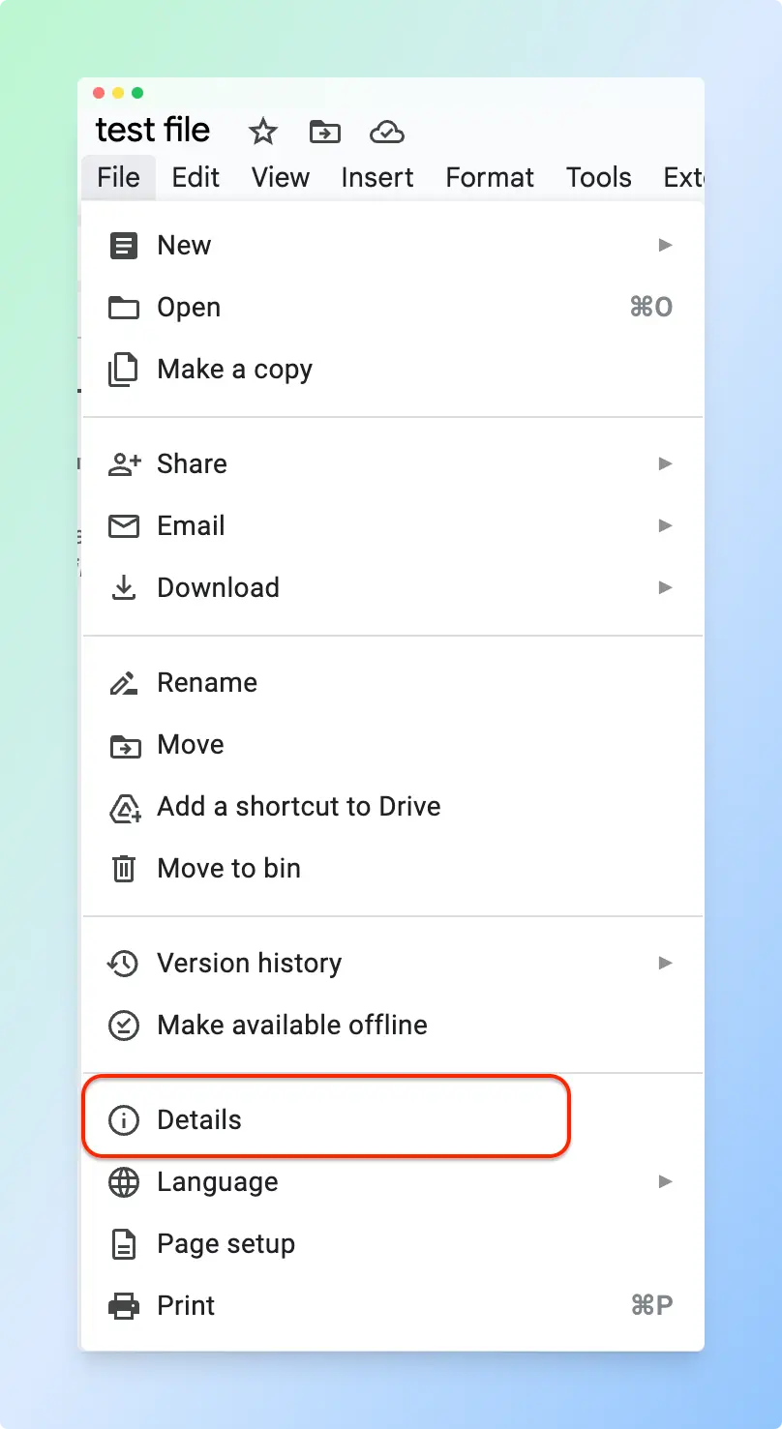Check the cloud saved status icon
The width and height of the screenshot is (782, 1429).
387,132
